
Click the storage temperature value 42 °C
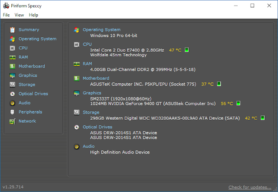coord(251,118)
